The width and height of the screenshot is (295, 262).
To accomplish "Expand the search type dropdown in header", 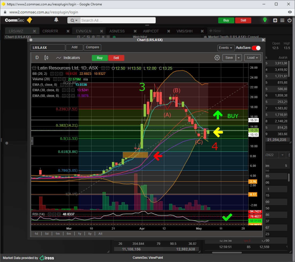I will 74,20.
